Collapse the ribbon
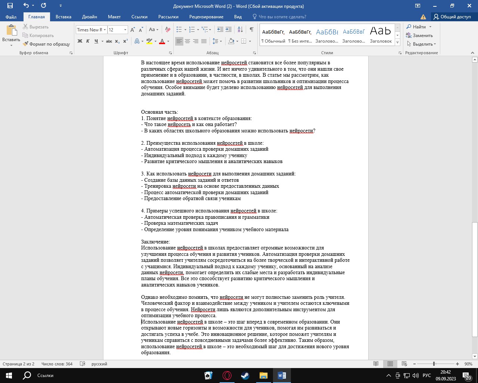The image size is (478, 383). [x=473, y=53]
